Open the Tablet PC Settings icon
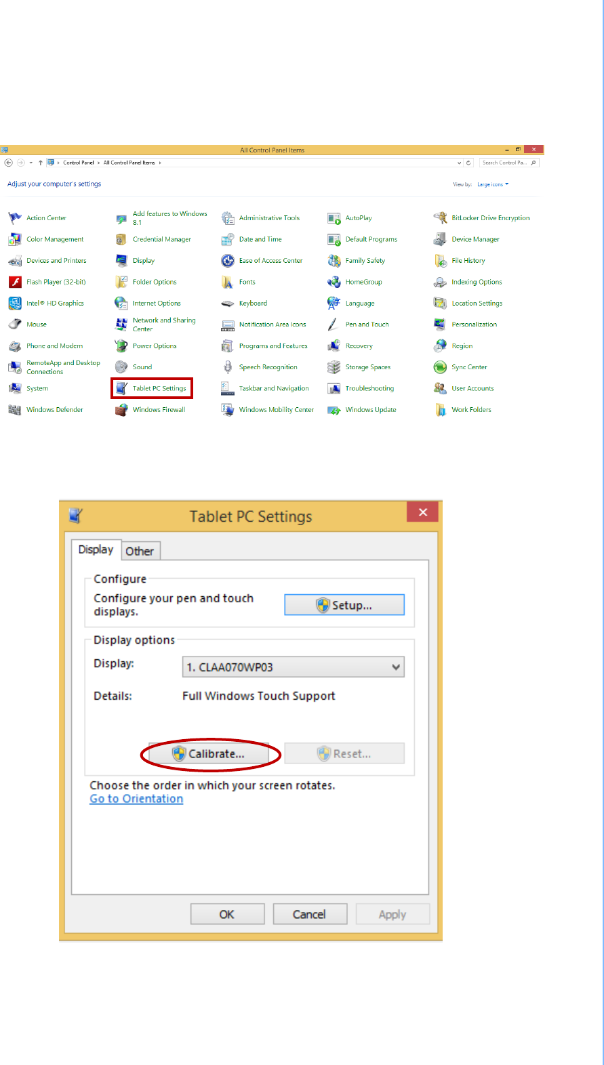The height and width of the screenshot is (1065, 604). click(x=121, y=388)
